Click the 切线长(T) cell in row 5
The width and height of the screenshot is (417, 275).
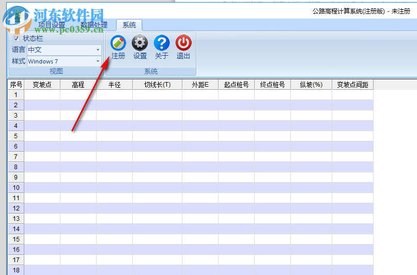pyautogui.click(x=158, y=136)
